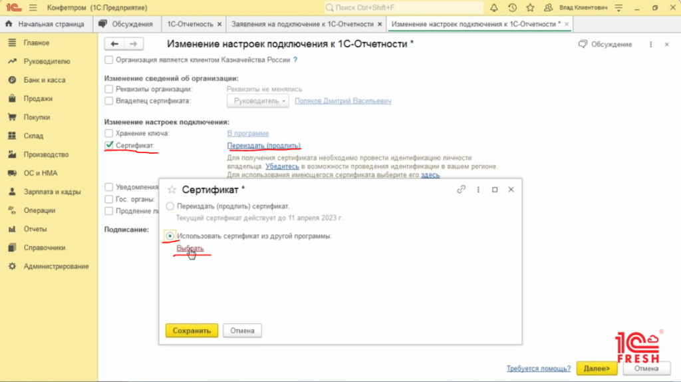Viewport: 681px width, 382px height.
Task: Click Далее> button
Action: (x=597, y=369)
